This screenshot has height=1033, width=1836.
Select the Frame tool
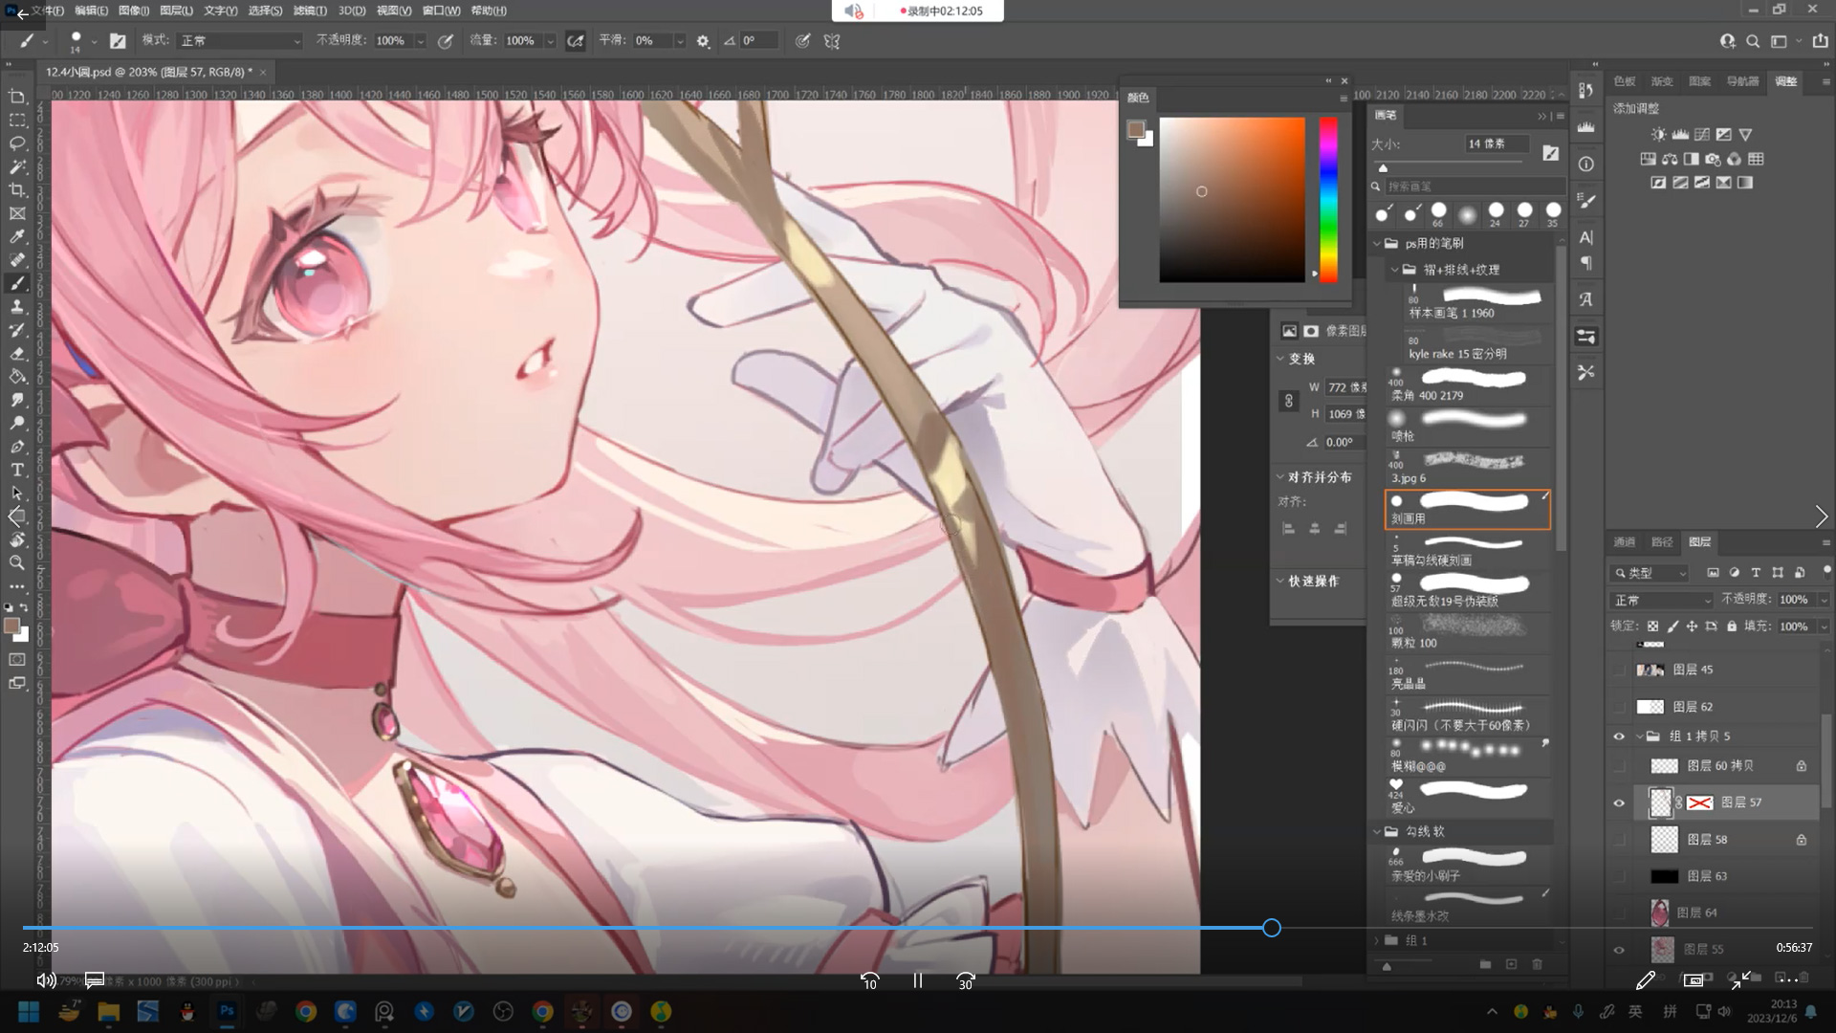click(17, 213)
